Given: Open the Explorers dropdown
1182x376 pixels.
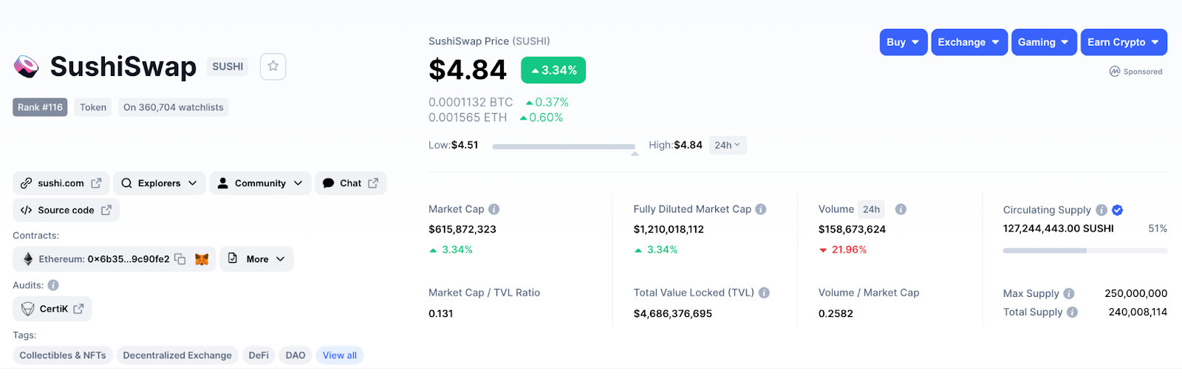Looking at the screenshot, I should pos(159,183).
